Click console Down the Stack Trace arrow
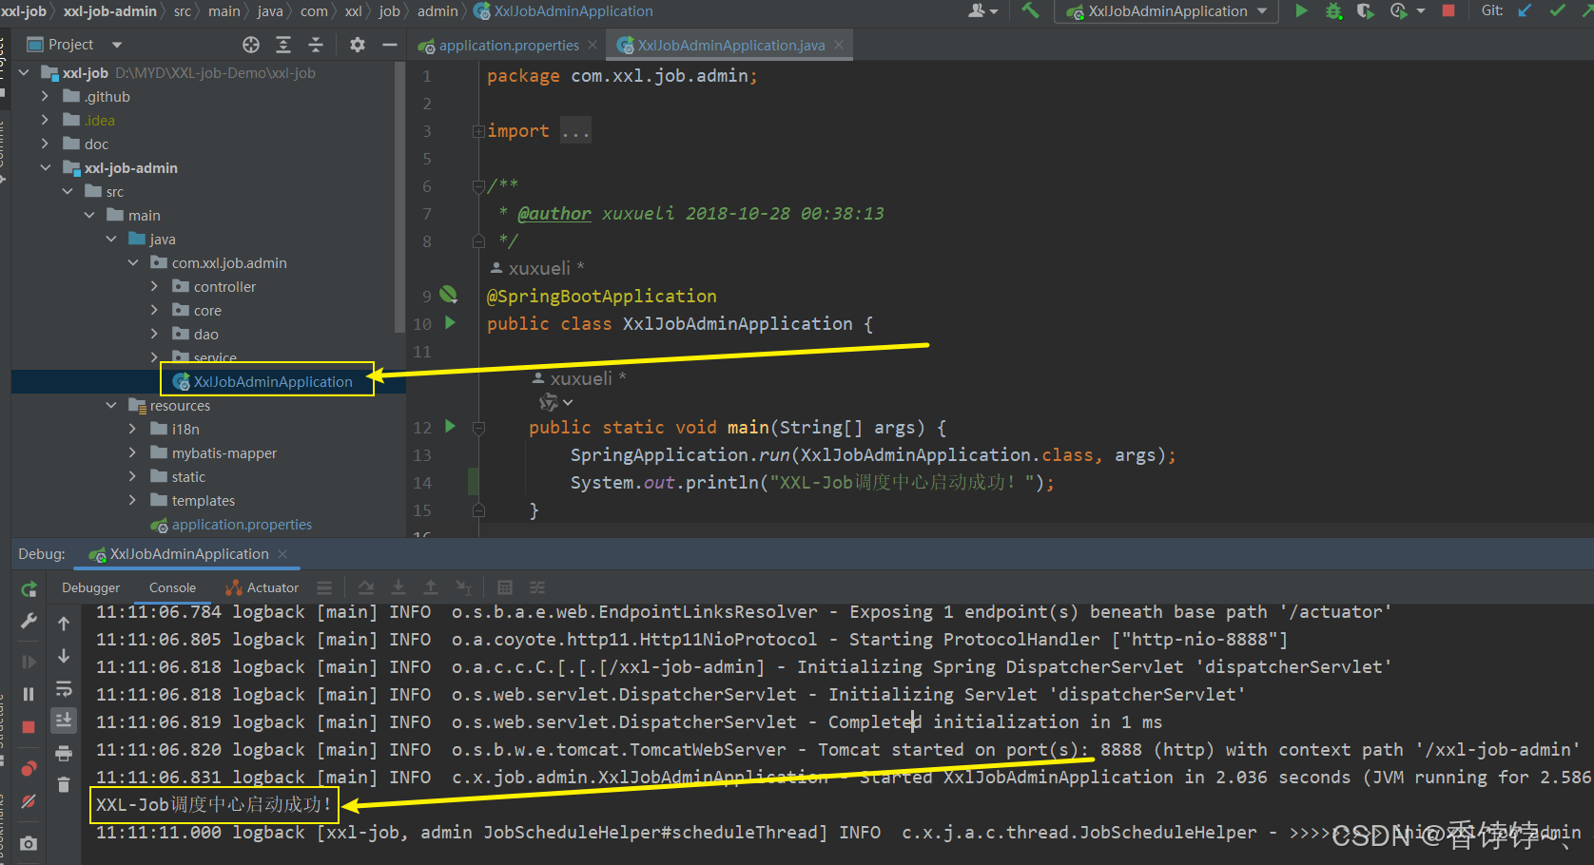Image resolution: width=1594 pixels, height=865 pixels. (64, 656)
